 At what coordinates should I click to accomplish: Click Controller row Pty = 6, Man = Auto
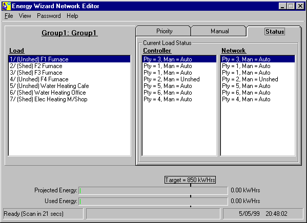(179, 93)
